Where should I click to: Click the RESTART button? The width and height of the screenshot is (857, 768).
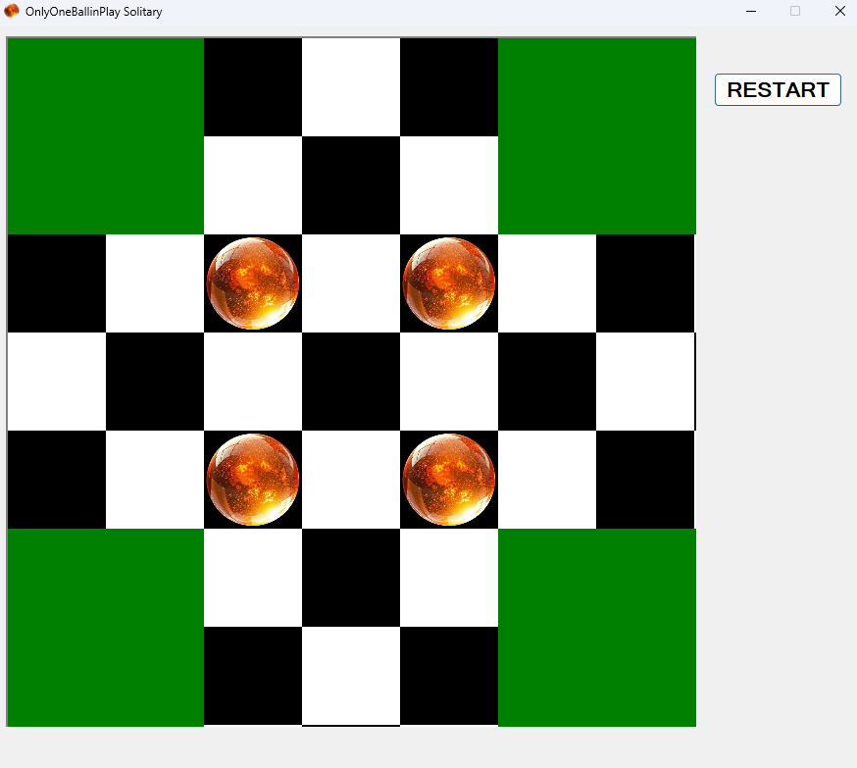[778, 89]
